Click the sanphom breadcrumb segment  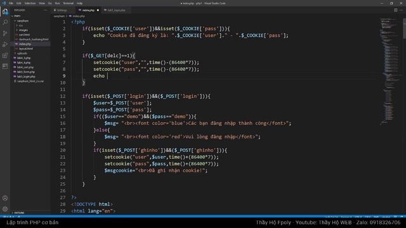point(59,16)
